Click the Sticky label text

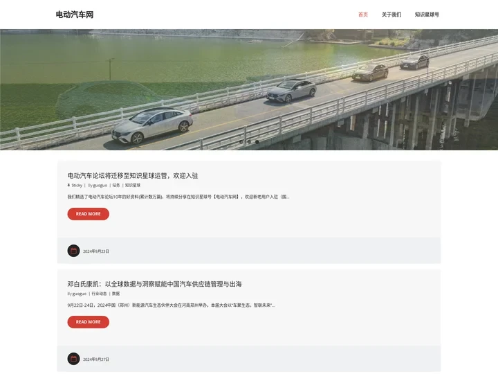[x=77, y=186]
